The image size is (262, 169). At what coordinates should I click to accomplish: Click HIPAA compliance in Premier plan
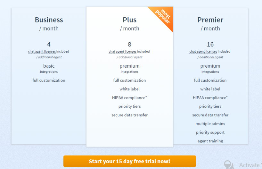pyautogui.click(x=210, y=98)
